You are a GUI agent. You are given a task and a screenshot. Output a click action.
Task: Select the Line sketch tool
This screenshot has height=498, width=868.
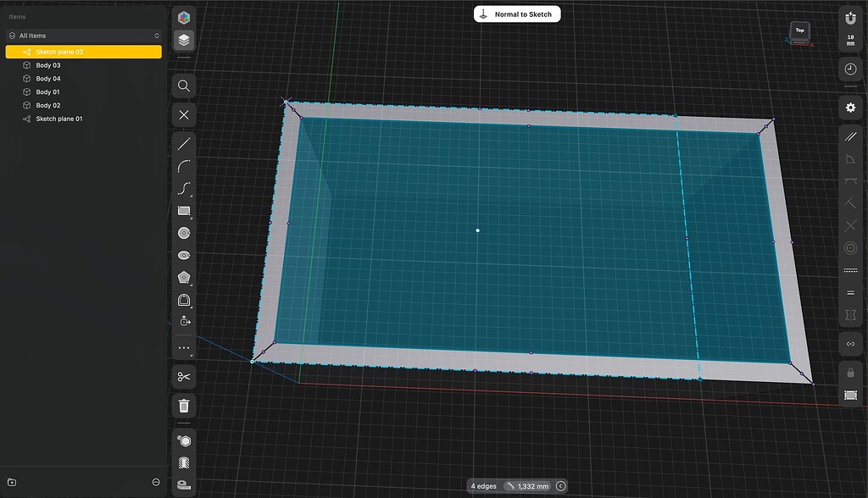(184, 144)
